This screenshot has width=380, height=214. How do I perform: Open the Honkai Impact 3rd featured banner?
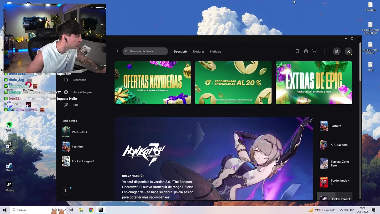pyautogui.click(x=213, y=159)
